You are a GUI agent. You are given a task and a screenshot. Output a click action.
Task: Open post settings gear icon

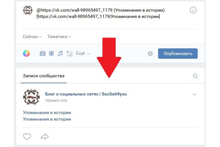click(150, 54)
